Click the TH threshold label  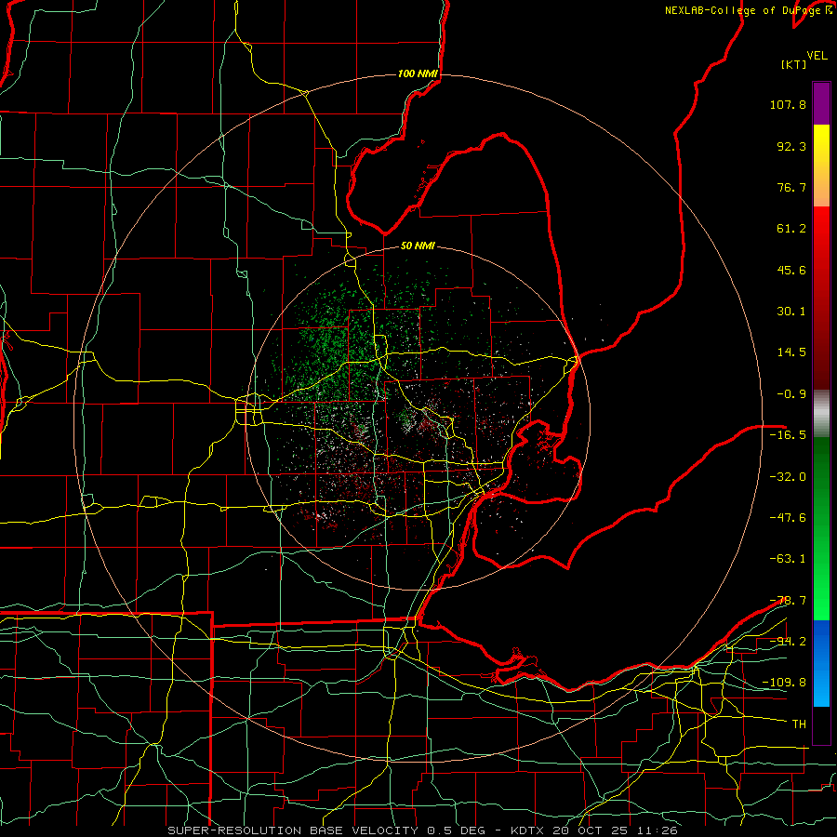(799, 724)
